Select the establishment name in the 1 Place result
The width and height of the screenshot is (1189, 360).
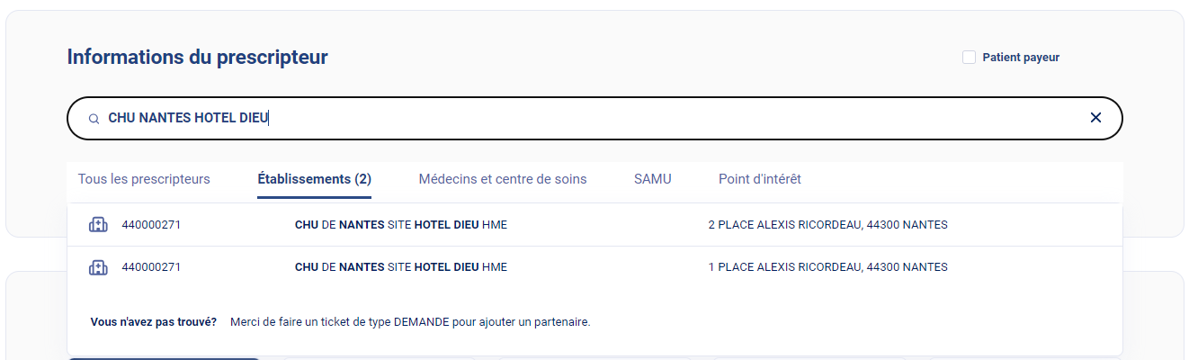400,267
